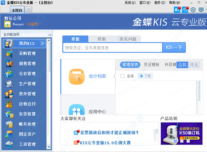The image size is (207, 152).
Task: Select the 凭证模板 tab
Action: (151, 65)
